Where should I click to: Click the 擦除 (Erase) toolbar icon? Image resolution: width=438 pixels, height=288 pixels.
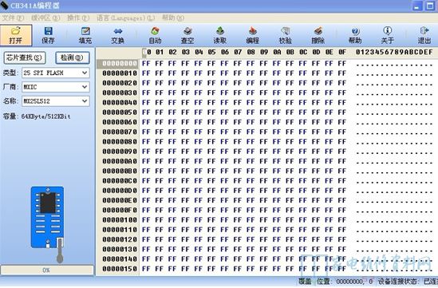(318, 35)
